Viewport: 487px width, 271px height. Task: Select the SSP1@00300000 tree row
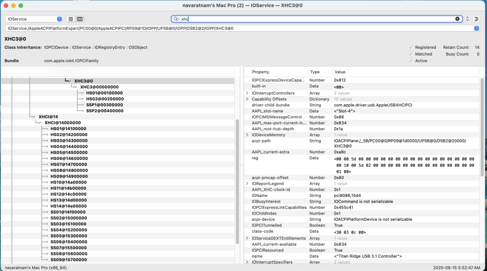coord(117,105)
